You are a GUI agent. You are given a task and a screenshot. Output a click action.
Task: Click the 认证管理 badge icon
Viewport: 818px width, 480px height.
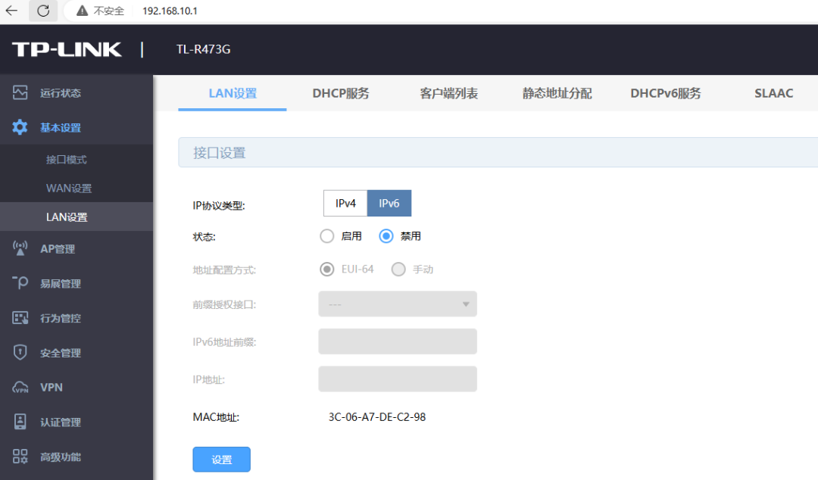point(20,422)
